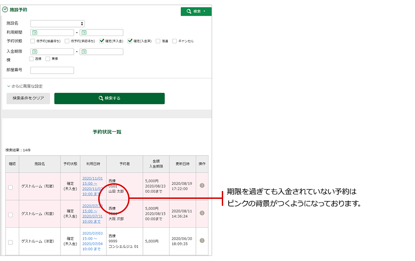Click the 部屋番号 input field
This screenshot has height=261, width=415.
coord(52,70)
